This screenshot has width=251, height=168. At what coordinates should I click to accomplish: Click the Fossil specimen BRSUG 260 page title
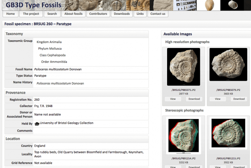[38, 24]
